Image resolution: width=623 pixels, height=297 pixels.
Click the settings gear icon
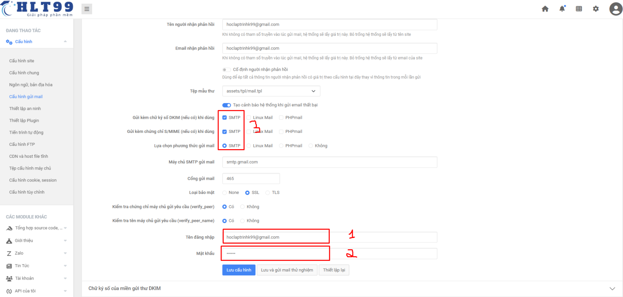[x=596, y=9]
